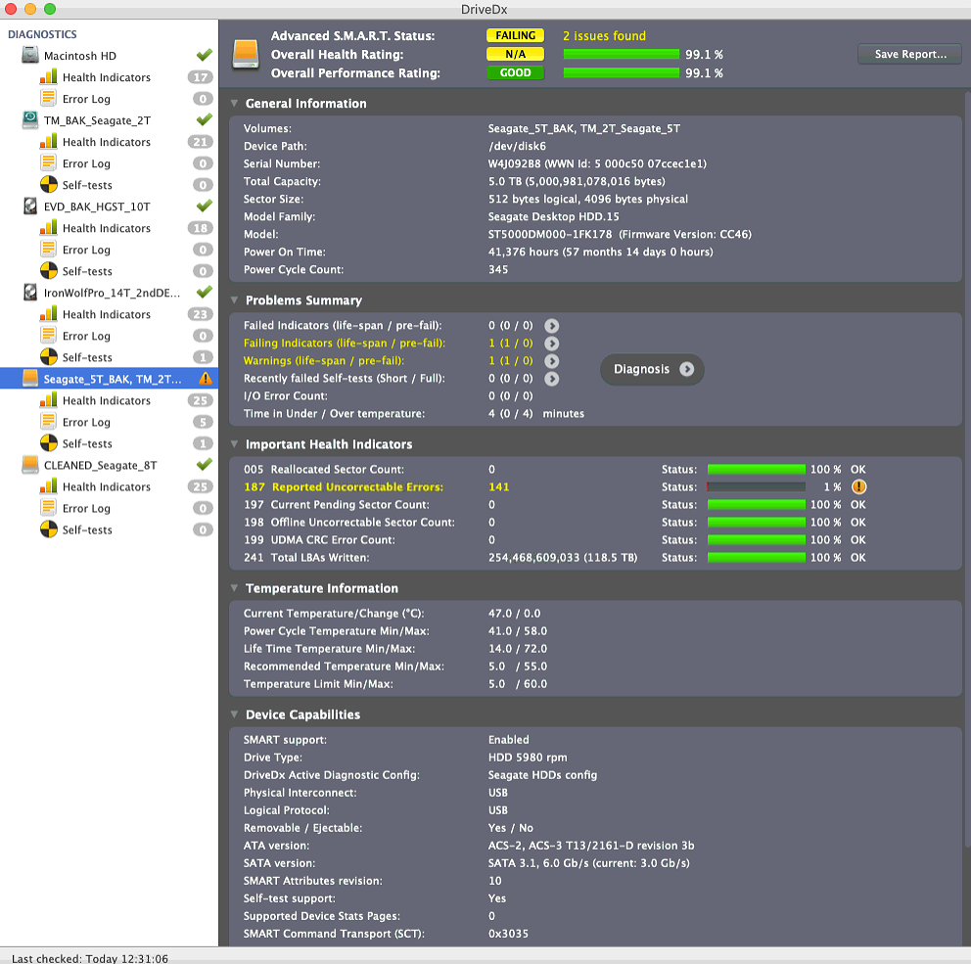
Task: Open Health Indicators under EVD_BAK_HGST_10T
Action: (x=107, y=228)
